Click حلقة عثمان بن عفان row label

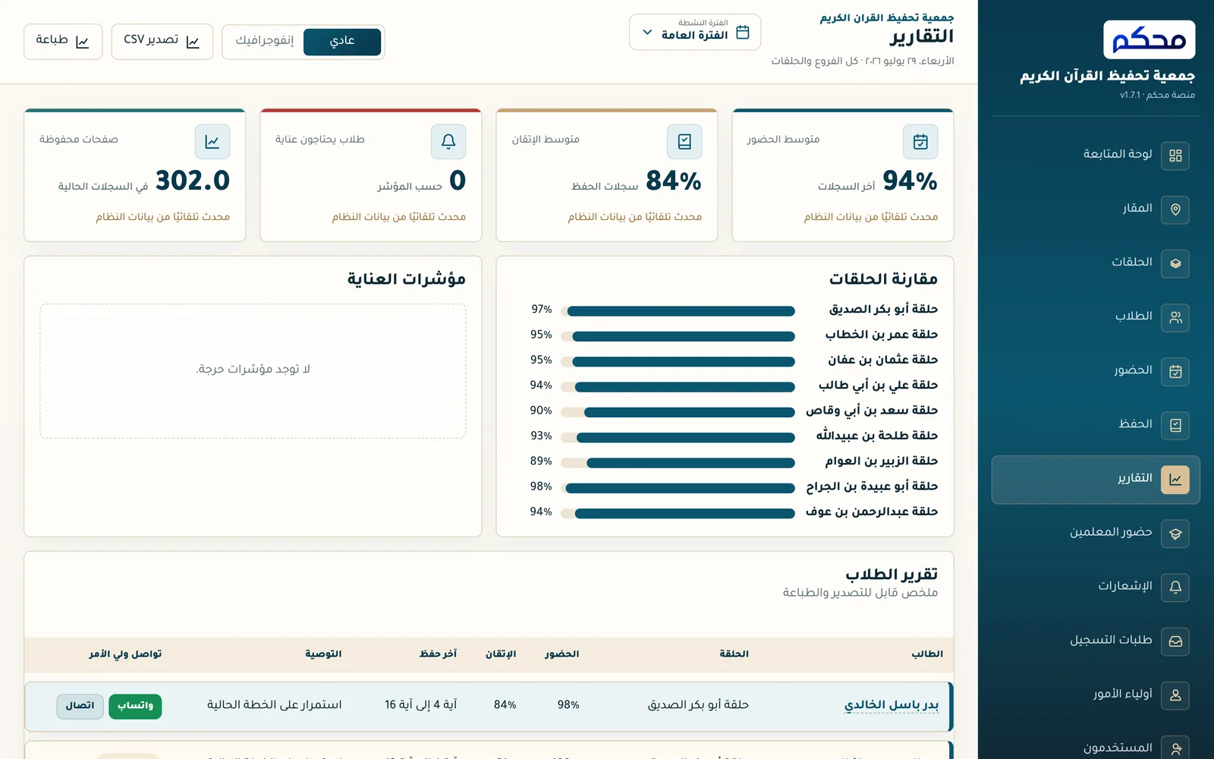click(x=883, y=360)
